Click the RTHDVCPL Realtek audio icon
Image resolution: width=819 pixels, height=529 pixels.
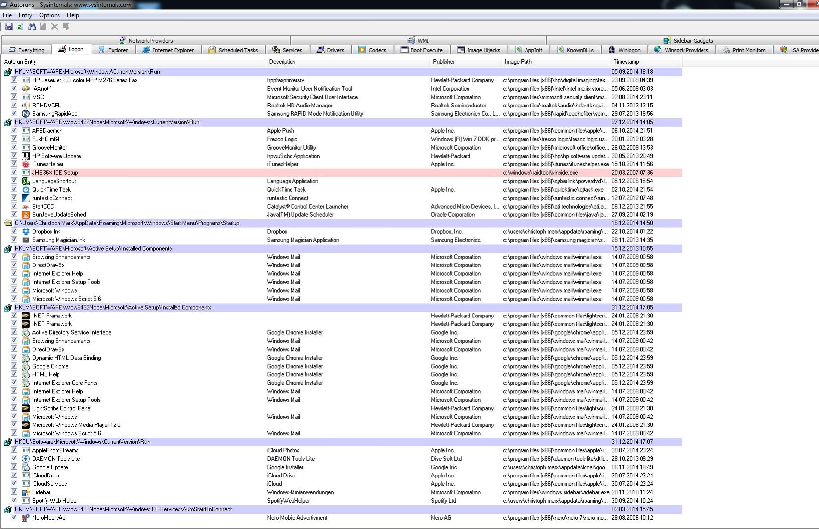point(26,106)
